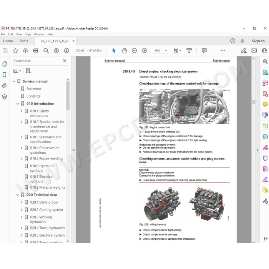
Task: Collapse the Service manual bookmark
Action: point(14,81)
